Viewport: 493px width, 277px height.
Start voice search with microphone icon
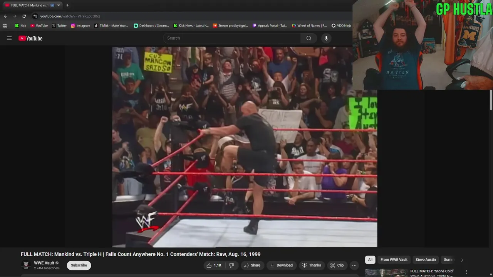326,38
